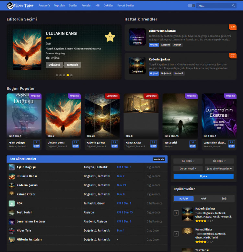243x252 pixels.
Task: Click the search magnifier icon
Action: point(233,5)
